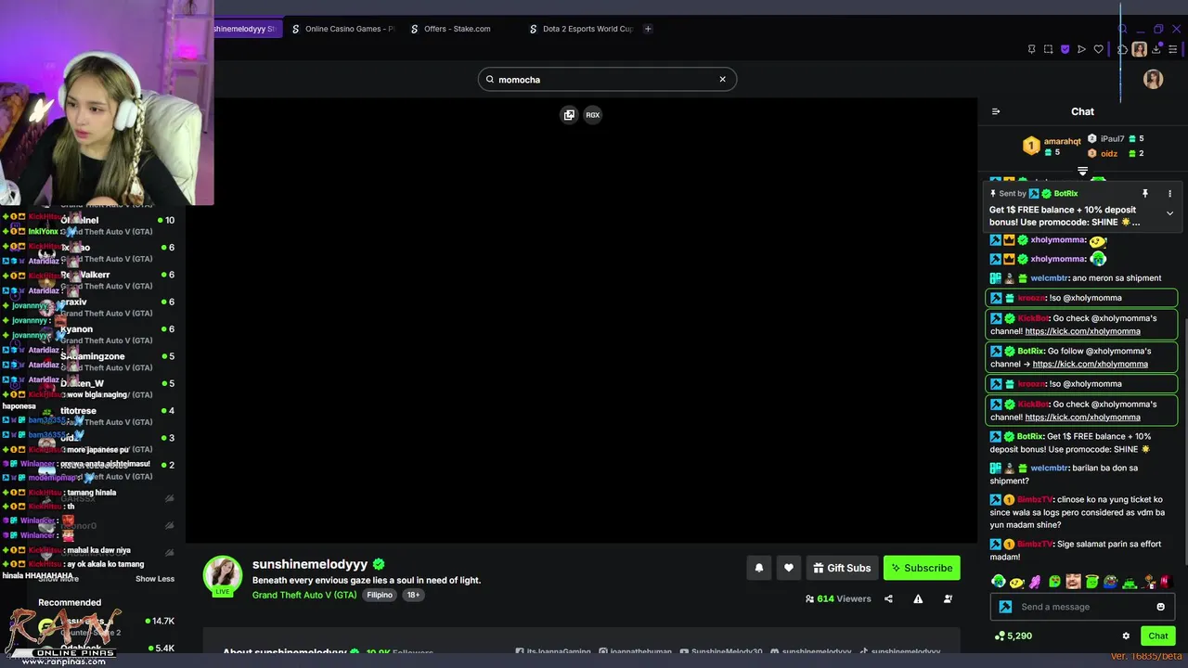Open chat settings gear
Viewport: 1188px width, 668px height.
(x=1126, y=636)
